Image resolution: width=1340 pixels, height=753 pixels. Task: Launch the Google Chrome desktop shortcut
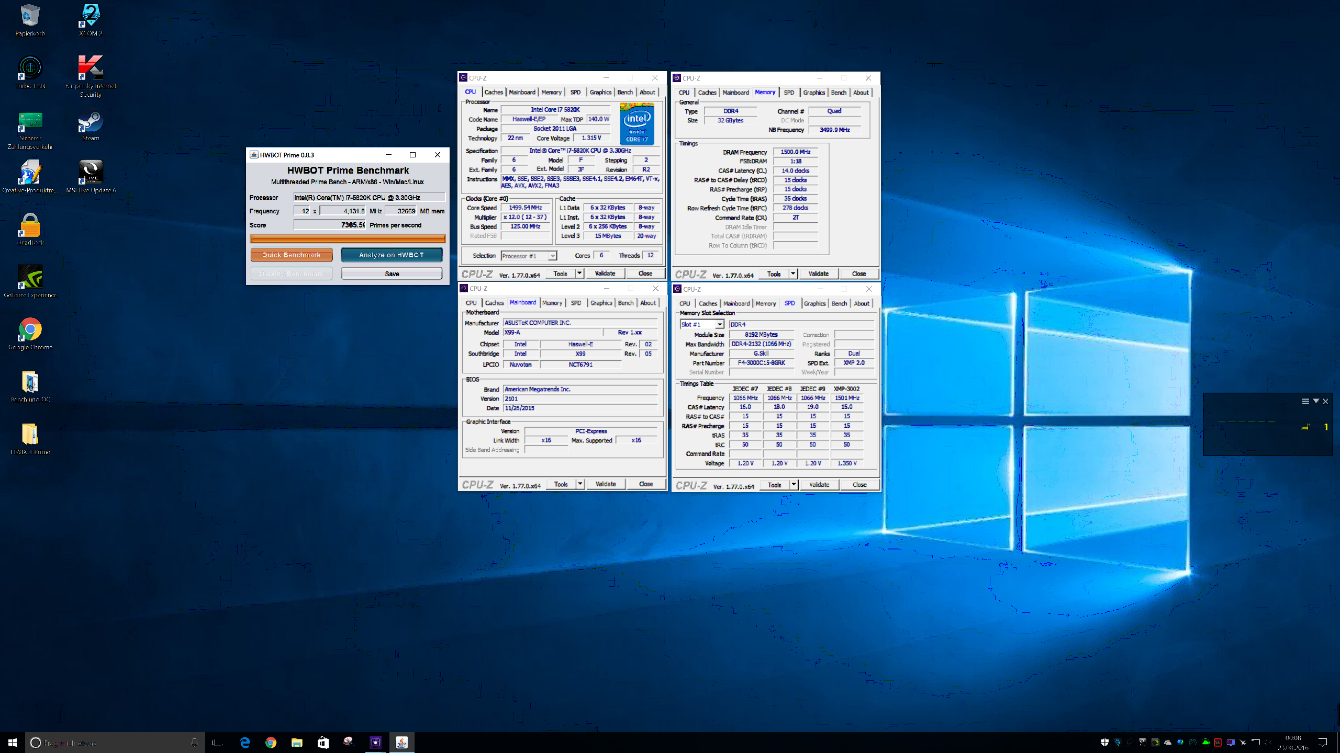point(30,334)
